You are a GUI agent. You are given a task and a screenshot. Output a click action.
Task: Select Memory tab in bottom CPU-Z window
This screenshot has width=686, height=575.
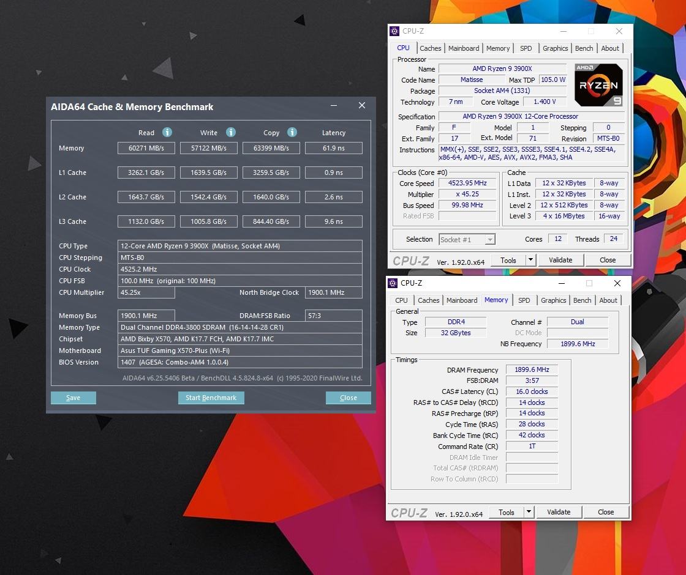[x=496, y=300]
